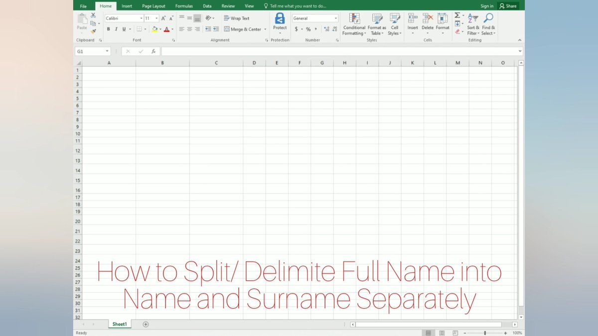Apply accounting dollar format

coord(296,29)
